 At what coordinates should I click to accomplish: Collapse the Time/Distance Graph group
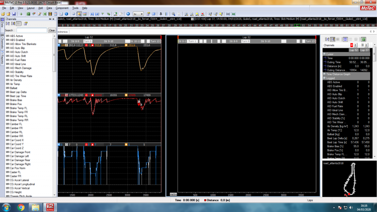324,74
